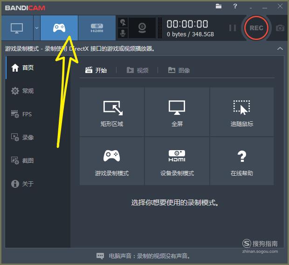Click the 0 bytes / 348.5GB storage text

click(x=190, y=34)
